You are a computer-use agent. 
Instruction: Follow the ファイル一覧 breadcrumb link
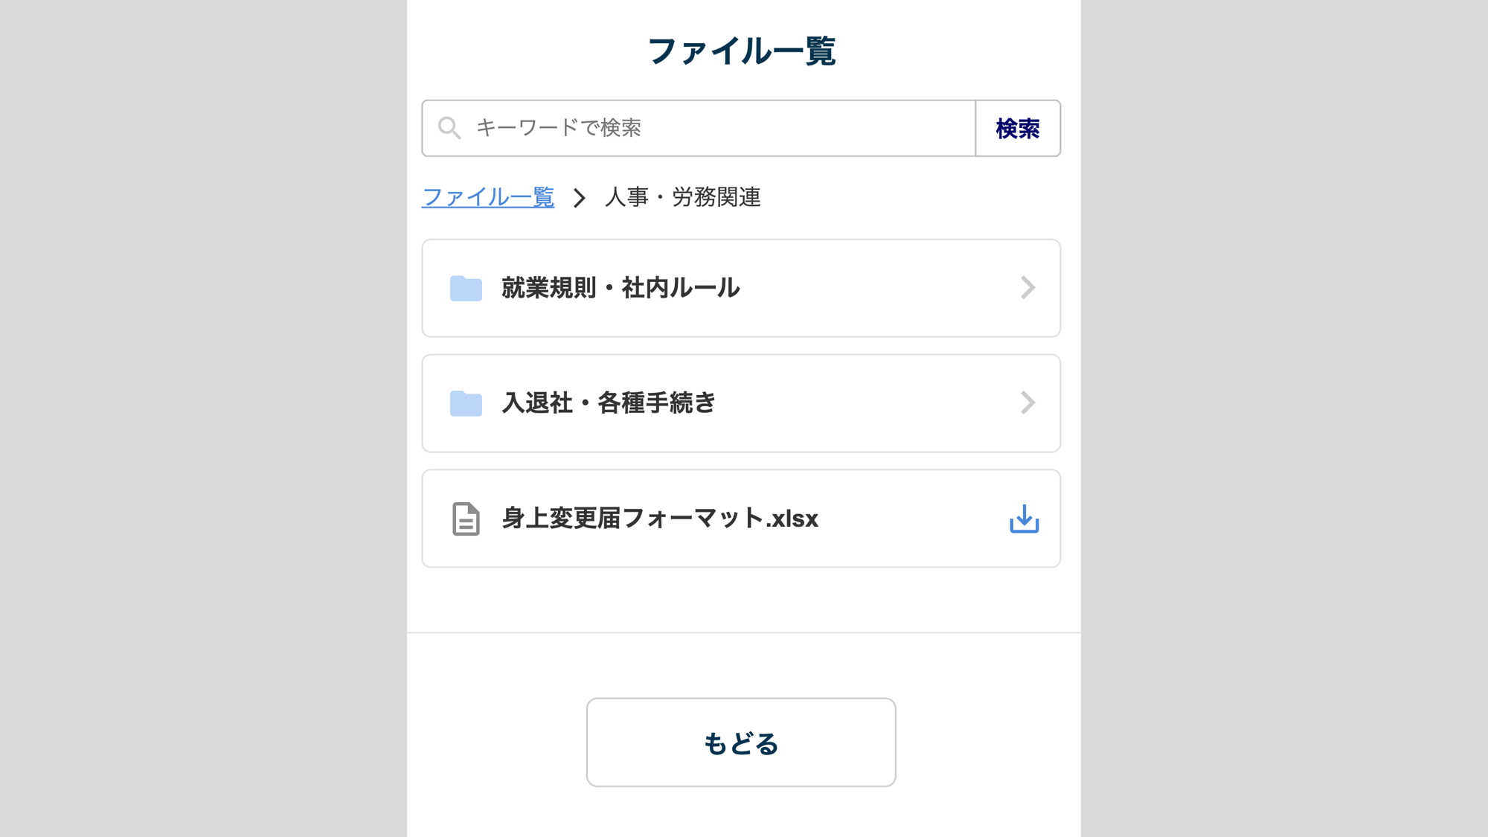pos(487,197)
